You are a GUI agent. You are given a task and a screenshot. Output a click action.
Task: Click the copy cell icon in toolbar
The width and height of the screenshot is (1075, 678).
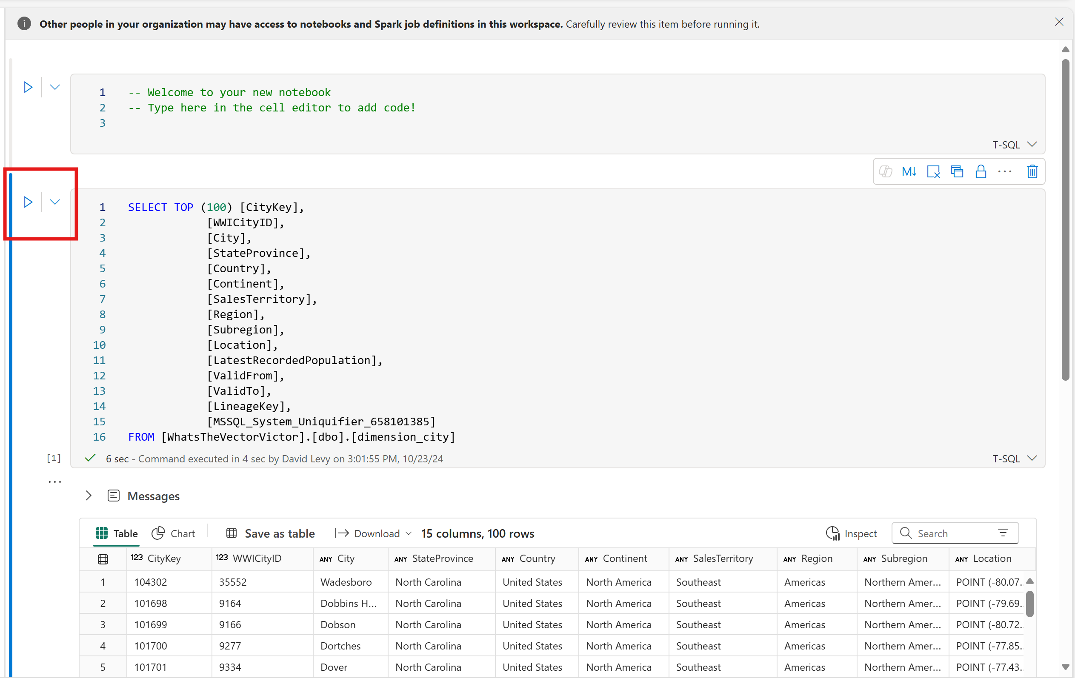956,171
